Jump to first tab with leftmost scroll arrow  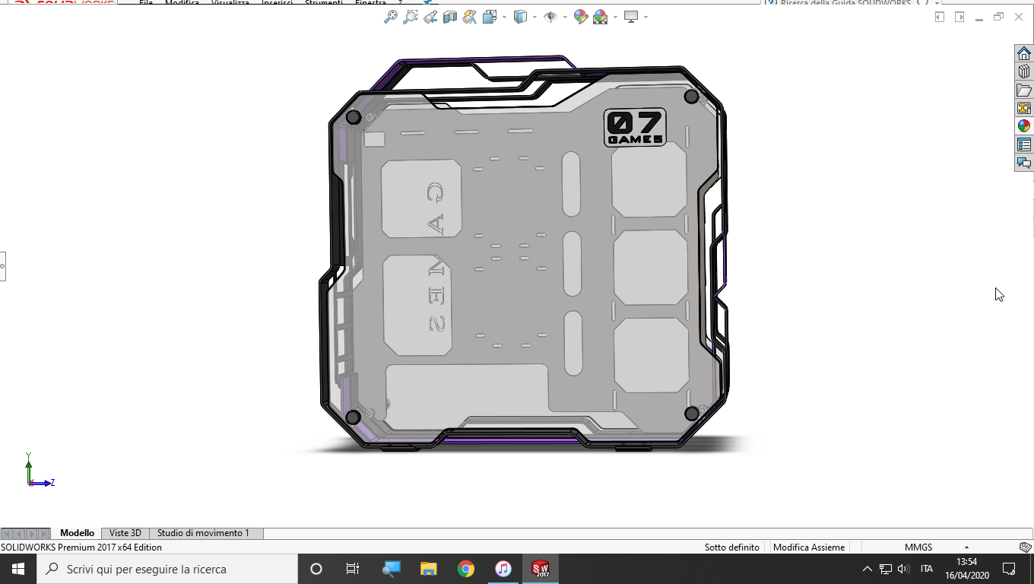coord(7,534)
